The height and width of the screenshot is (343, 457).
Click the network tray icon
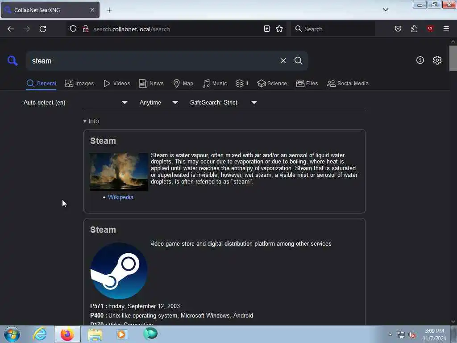pyautogui.click(x=401, y=335)
